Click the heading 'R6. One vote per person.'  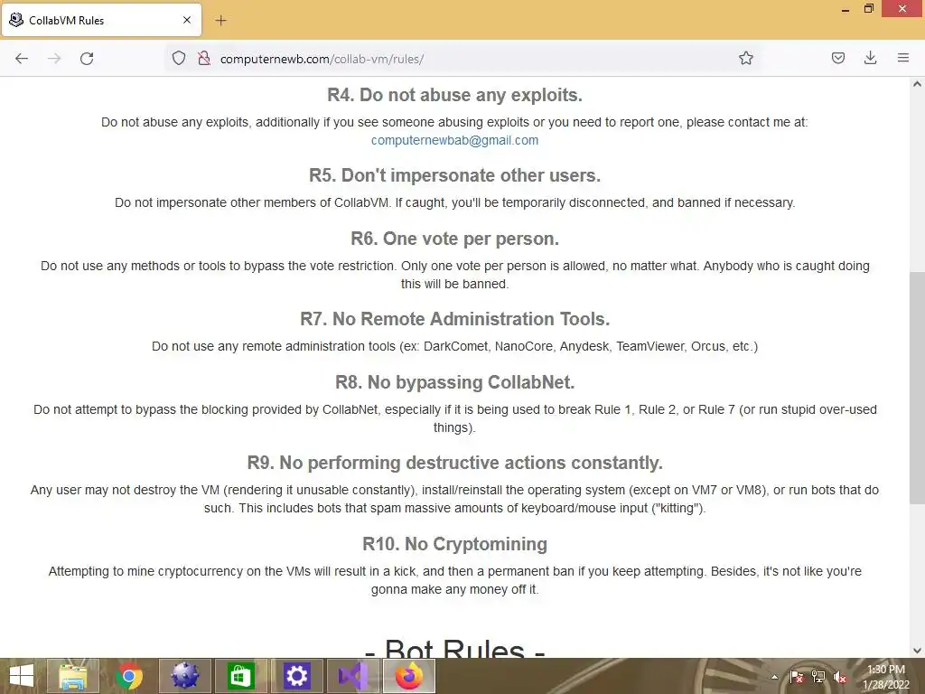tap(454, 239)
